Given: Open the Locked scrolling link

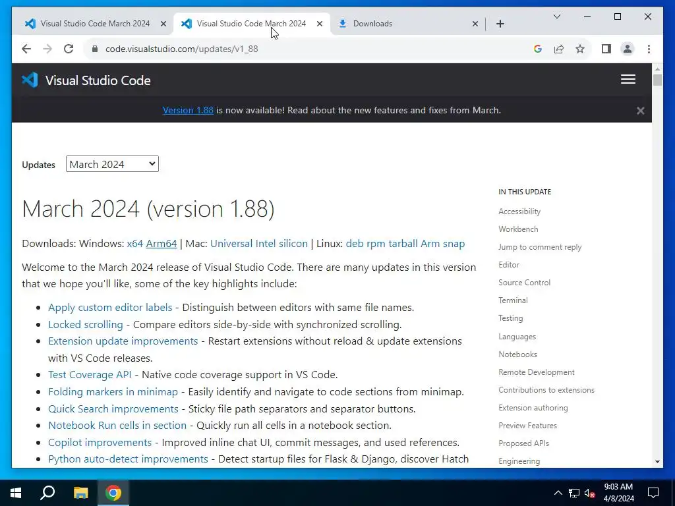Looking at the screenshot, I should (x=85, y=324).
